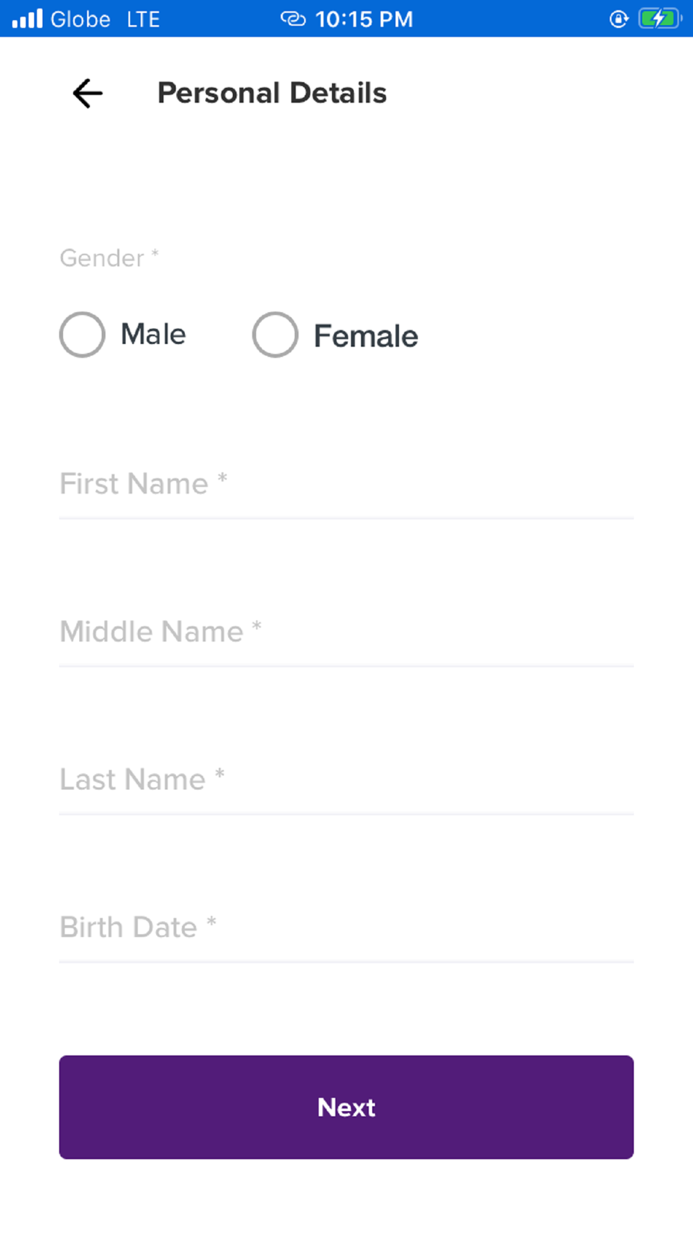The image size is (693, 1233).
Task: Focus the Last Name input field
Action: 346,779
